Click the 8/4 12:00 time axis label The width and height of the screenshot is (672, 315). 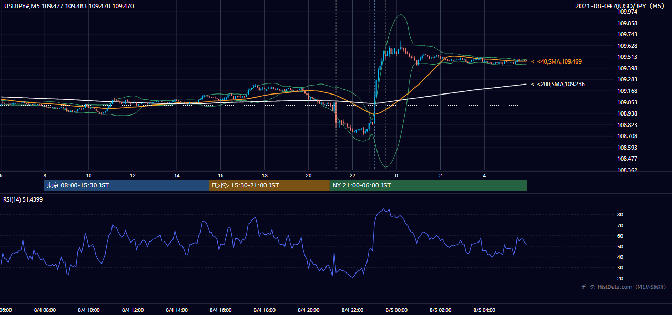pos(133,310)
